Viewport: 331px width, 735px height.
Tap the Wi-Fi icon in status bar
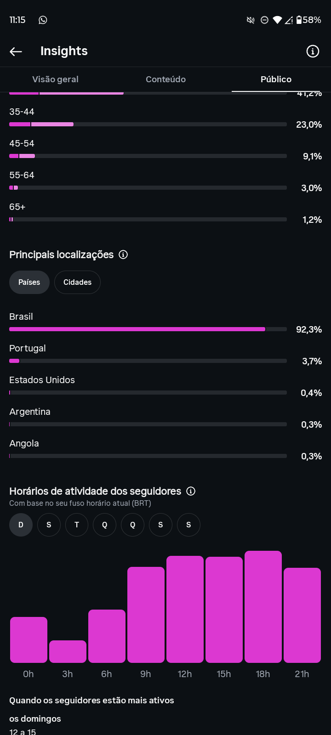coord(277,20)
